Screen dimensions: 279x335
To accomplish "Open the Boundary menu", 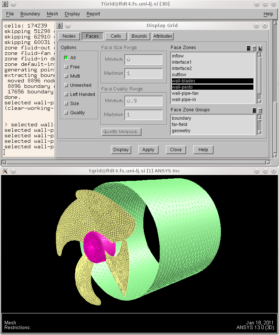I will point(30,14).
